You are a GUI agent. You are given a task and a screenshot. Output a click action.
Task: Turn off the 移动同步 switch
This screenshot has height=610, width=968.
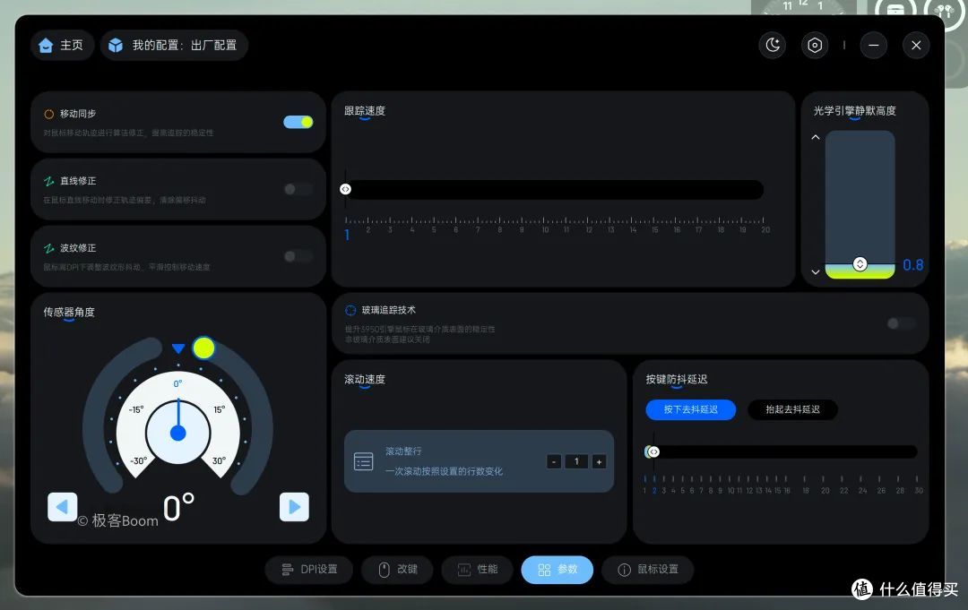pos(298,122)
